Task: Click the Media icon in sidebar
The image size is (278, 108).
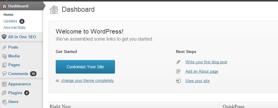Action: click(4, 56)
